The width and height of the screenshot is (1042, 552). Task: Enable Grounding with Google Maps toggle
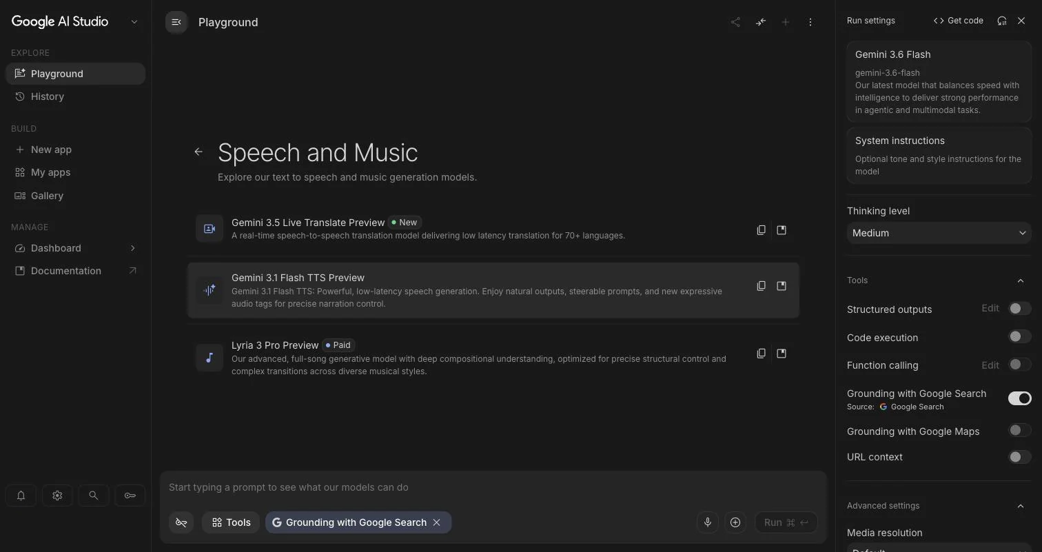pyautogui.click(x=1019, y=431)
